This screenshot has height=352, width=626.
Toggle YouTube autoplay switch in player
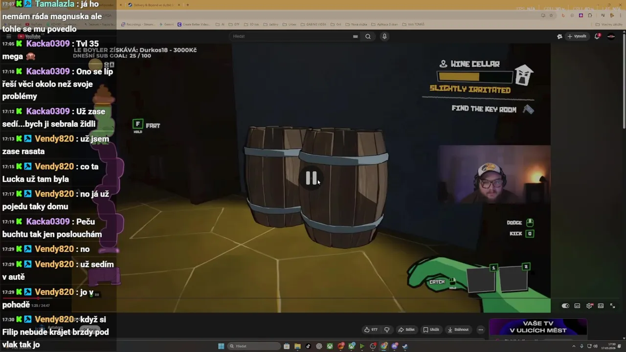coord(565,306)
